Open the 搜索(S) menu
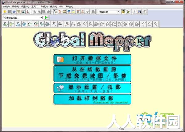 pos(54,6)
